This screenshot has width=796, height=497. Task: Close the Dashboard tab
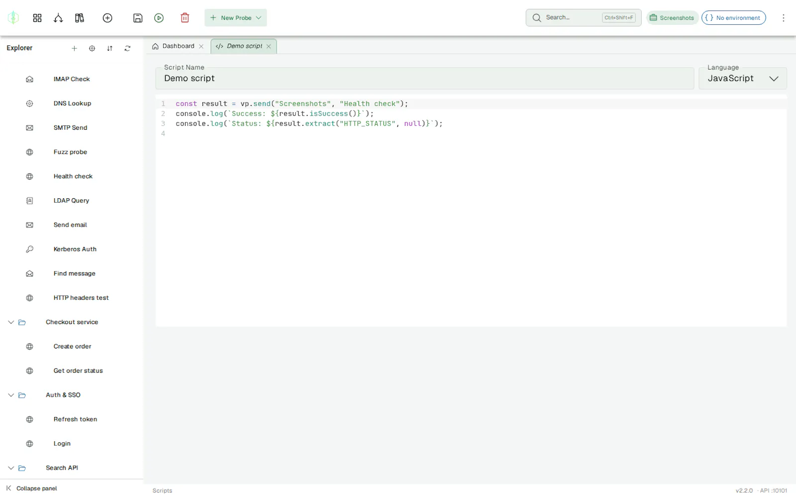(x=201, y=46)
